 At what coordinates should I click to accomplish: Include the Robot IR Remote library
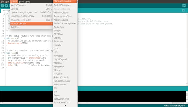point(65,81)
